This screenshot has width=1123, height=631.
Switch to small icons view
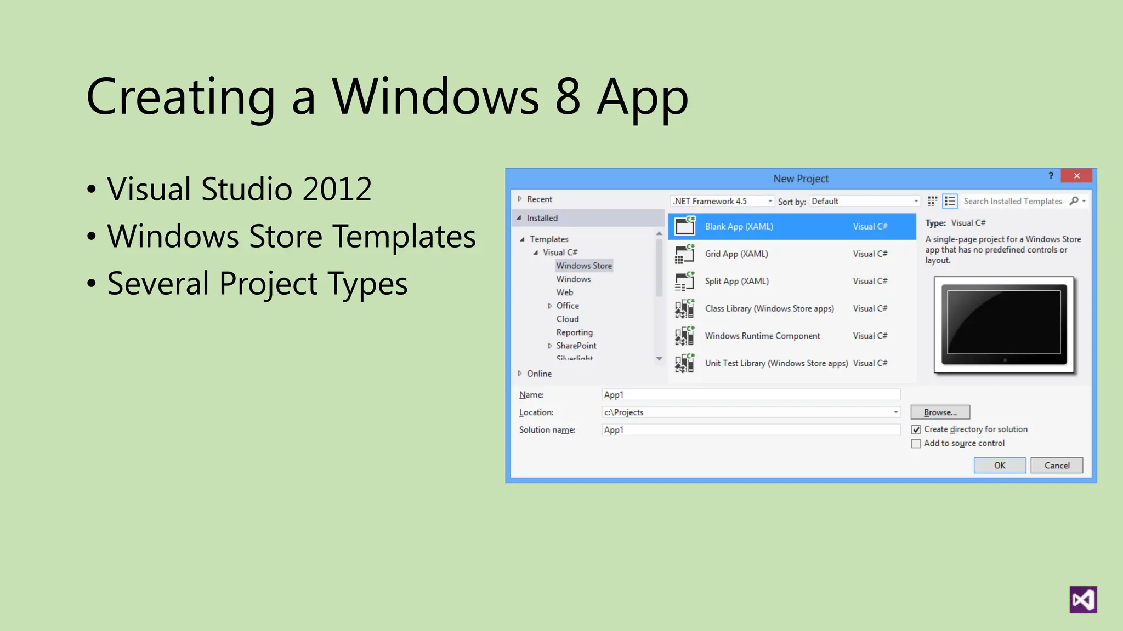coord(932,201)
